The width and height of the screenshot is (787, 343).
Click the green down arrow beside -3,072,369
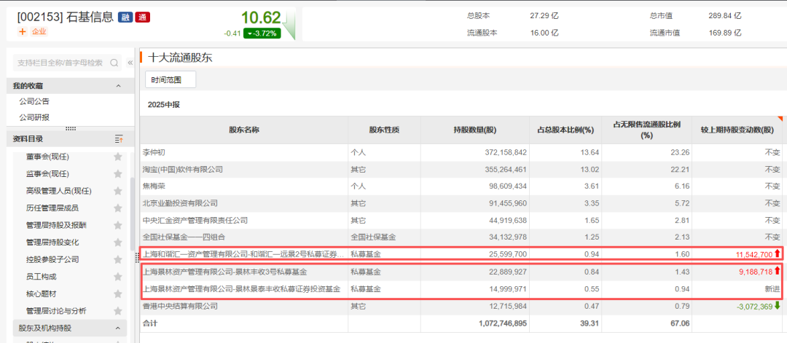[778, 305]
